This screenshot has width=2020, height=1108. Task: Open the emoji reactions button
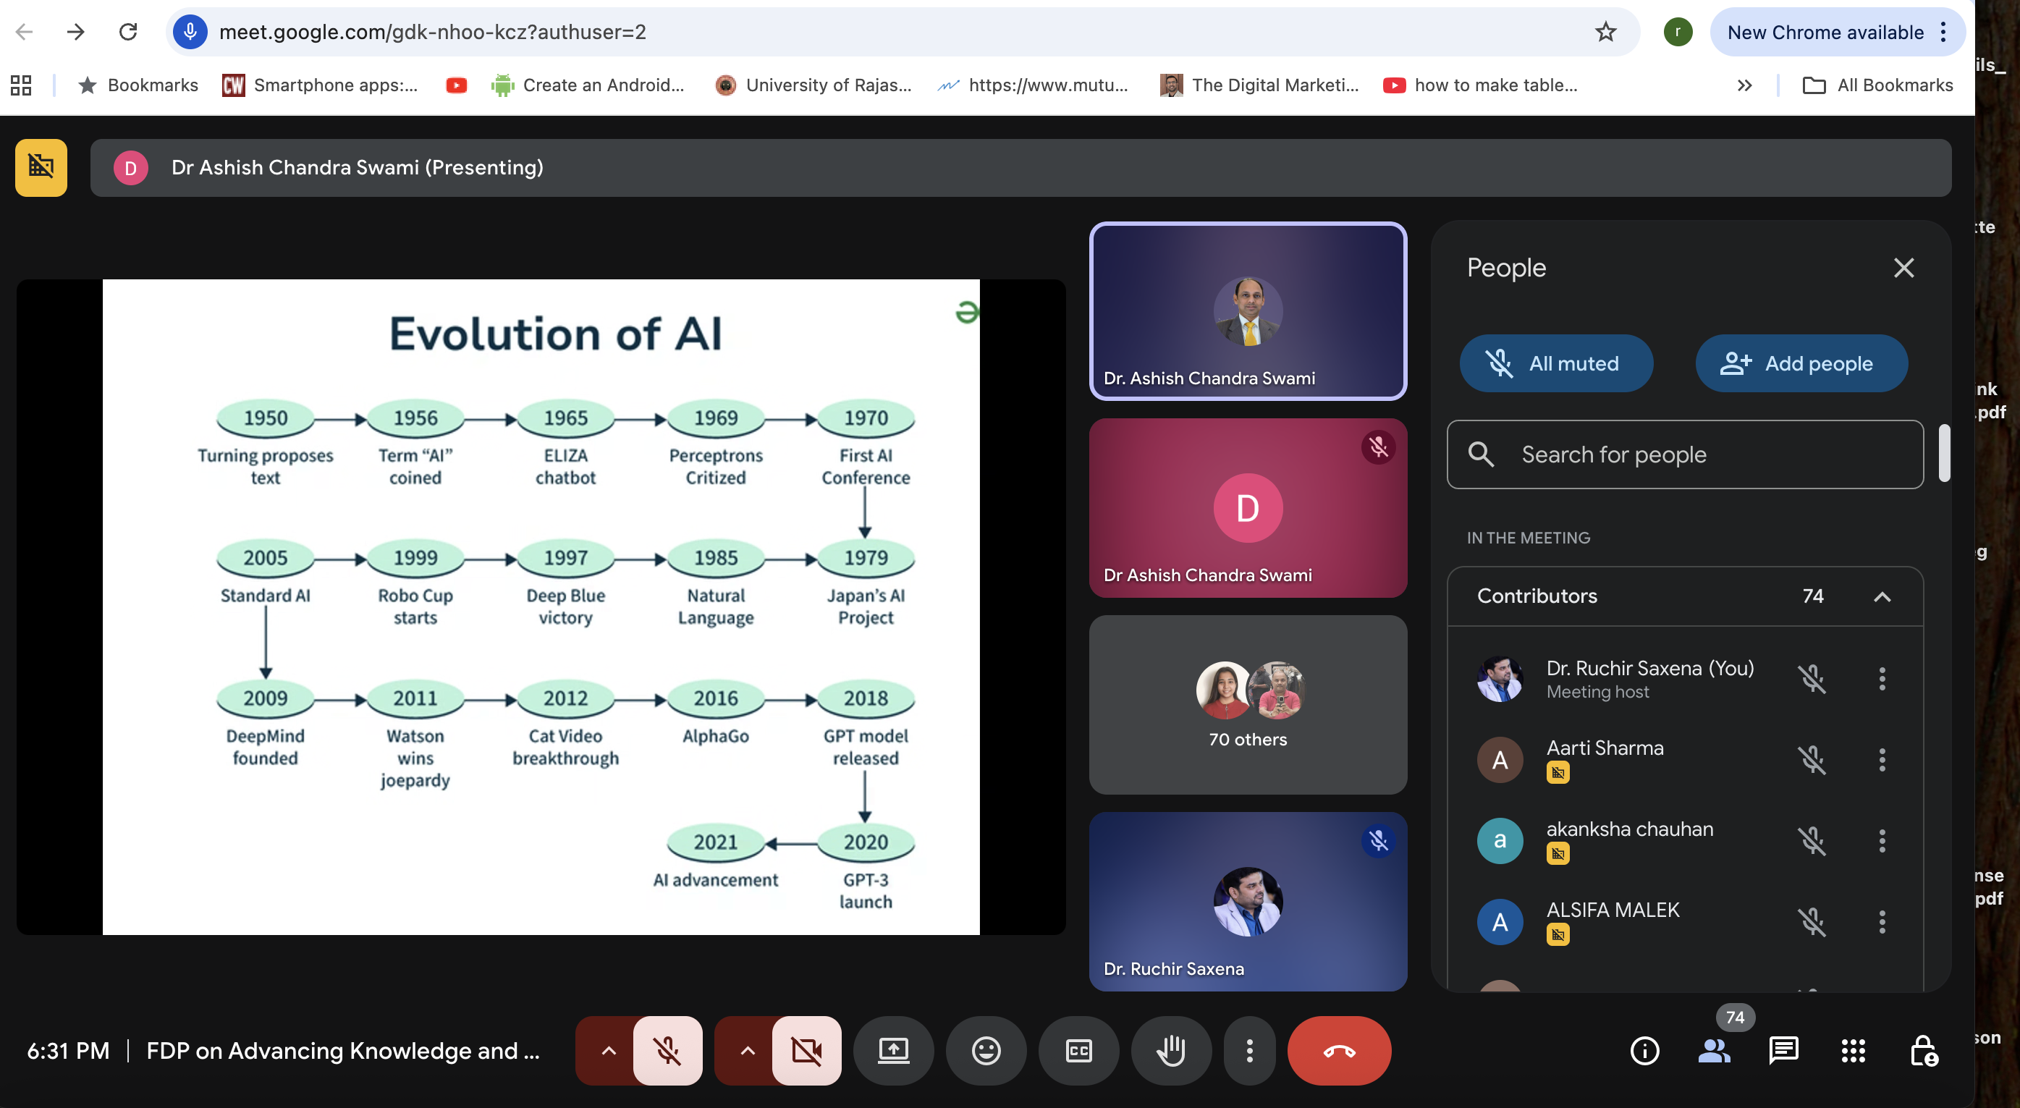pyautogui.click(x=986, y=1051)
